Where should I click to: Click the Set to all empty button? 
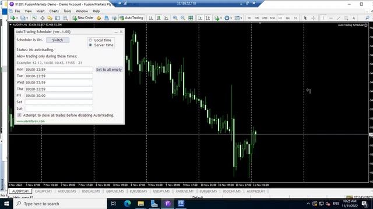pos(109,70)
